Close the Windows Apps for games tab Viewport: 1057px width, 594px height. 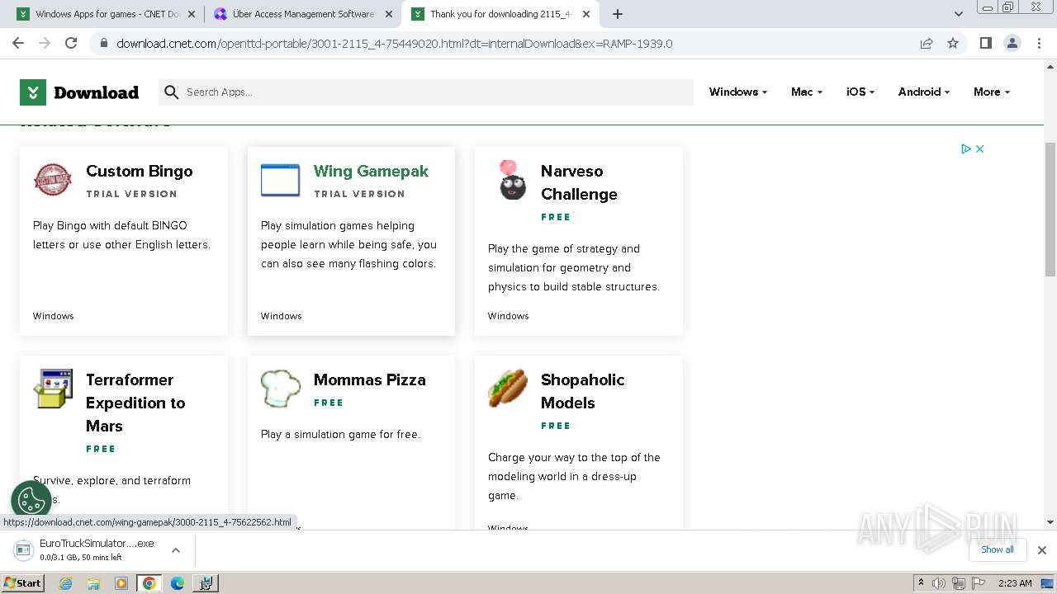click(x=192, y=14)
